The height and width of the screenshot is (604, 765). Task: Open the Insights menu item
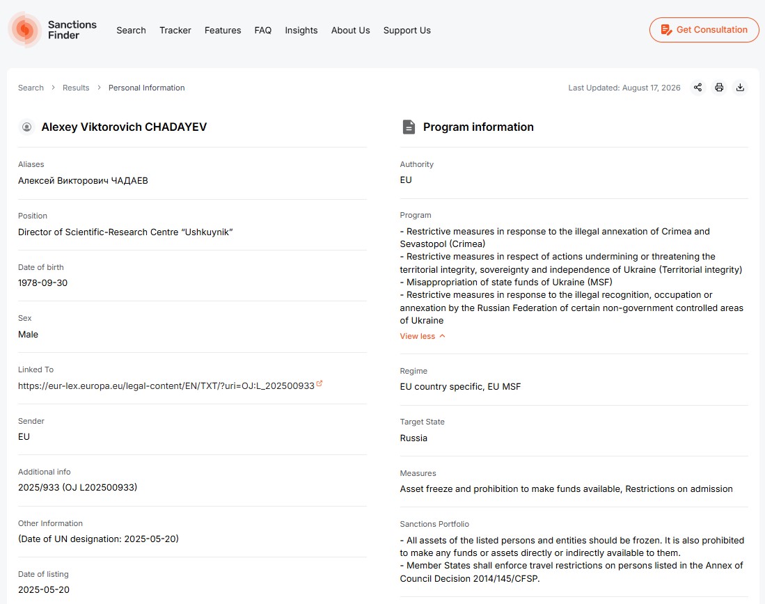[301, 30]
